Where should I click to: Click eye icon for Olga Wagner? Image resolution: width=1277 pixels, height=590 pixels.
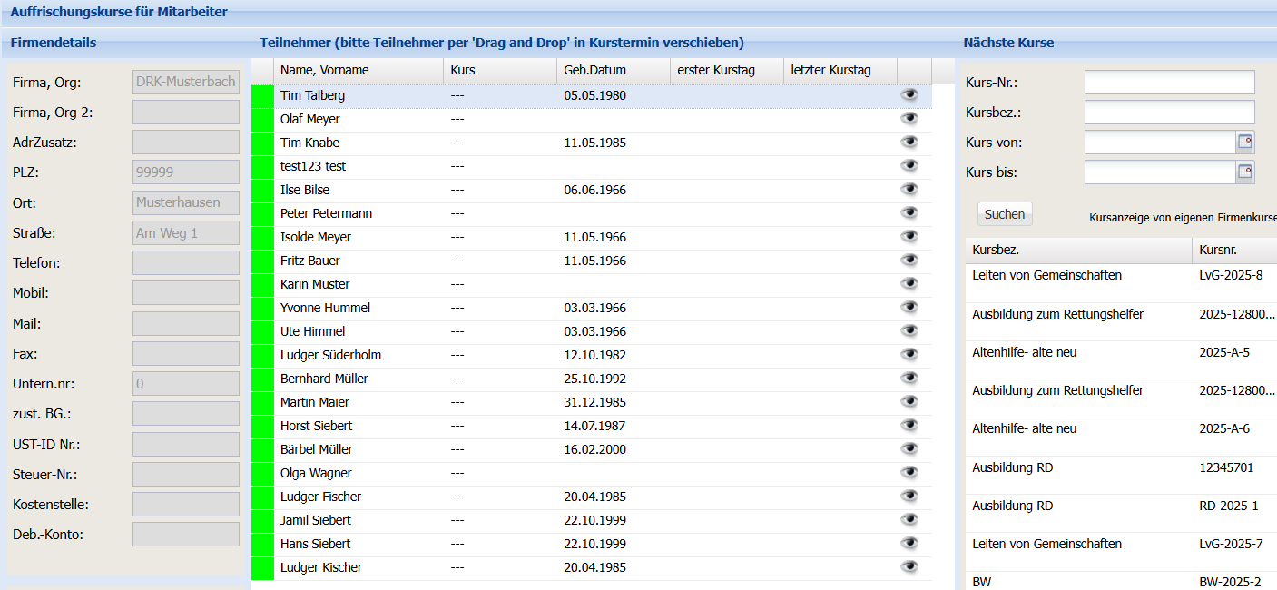(909, 472)
